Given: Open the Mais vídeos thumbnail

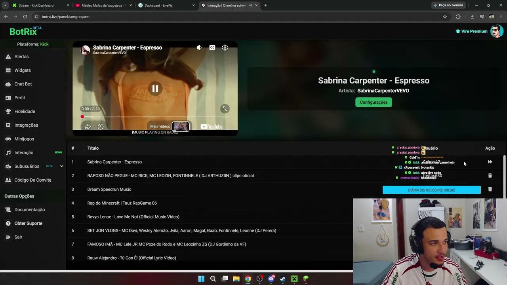Looking at the screenshot, I should [181, 126].
